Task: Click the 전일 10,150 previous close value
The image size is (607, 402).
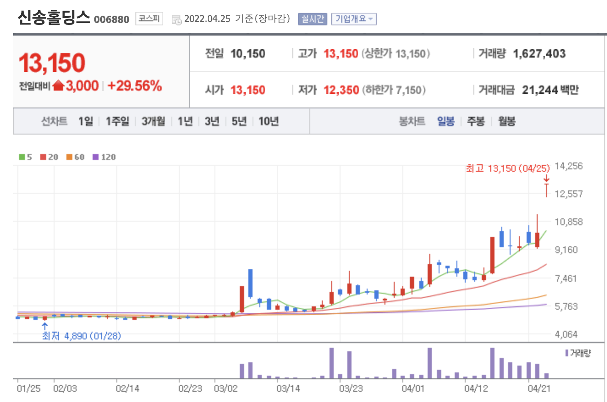Action: click(248, 54)
